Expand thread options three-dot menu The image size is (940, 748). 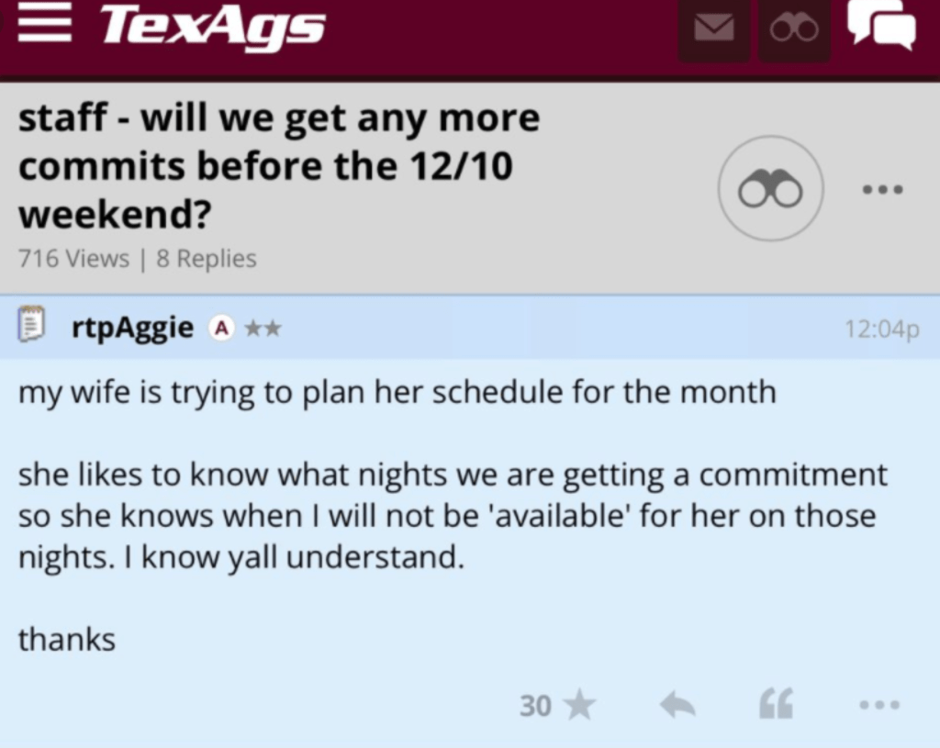coord(882,190)
